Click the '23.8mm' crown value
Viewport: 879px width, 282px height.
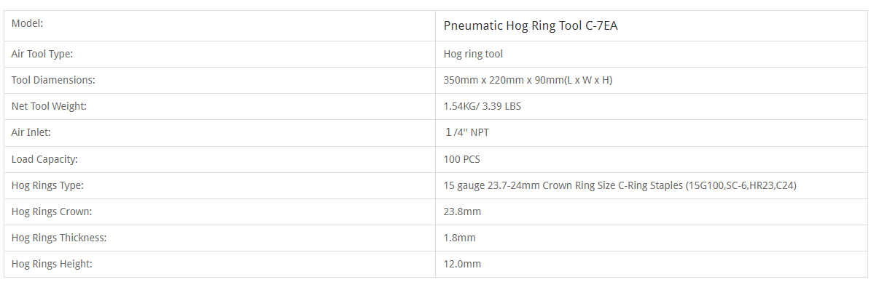pyautogui.click(x=462, y=211)
